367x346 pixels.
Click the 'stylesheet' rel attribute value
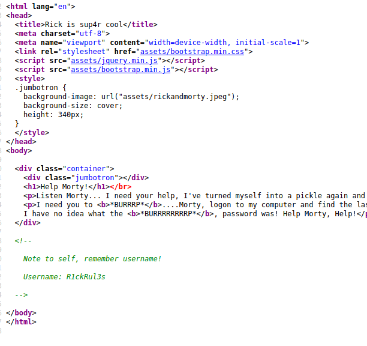[84, 52]
